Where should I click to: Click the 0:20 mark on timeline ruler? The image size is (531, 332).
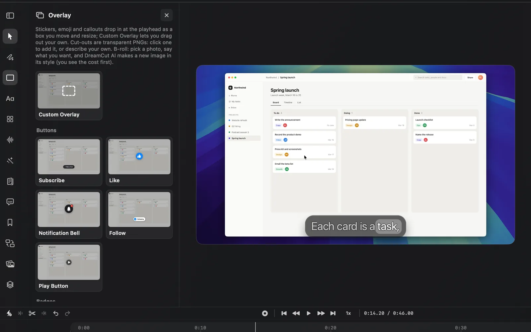331,328
